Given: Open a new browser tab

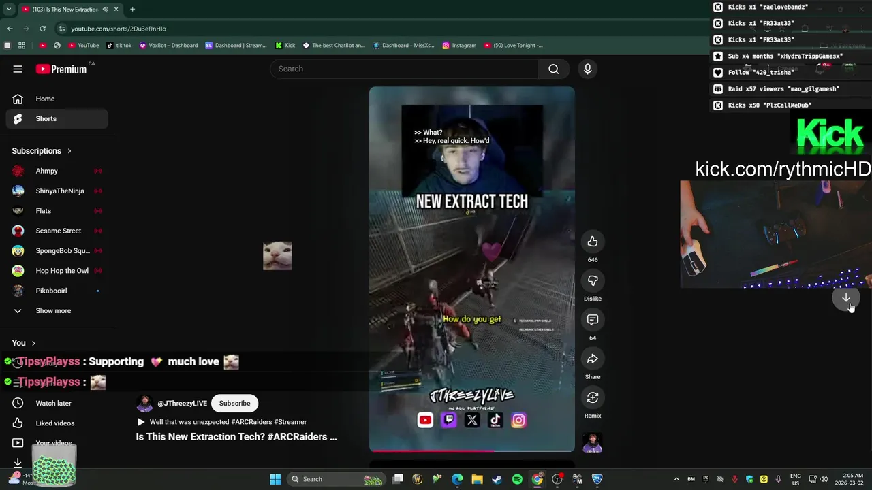Looking at the screenshot, I should click(x=132, y=10).
